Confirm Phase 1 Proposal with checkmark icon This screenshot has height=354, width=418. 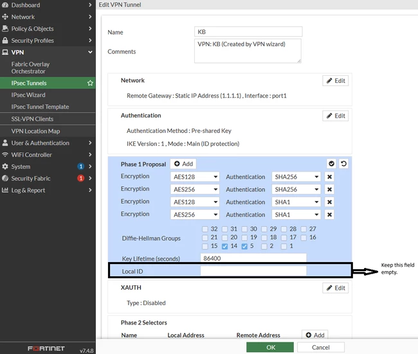coord(331,164)
